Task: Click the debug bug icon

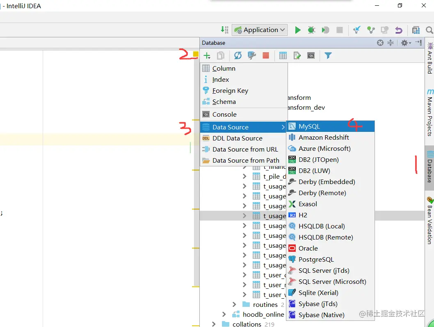Action: pyautogui.click(x=312, y=30)
